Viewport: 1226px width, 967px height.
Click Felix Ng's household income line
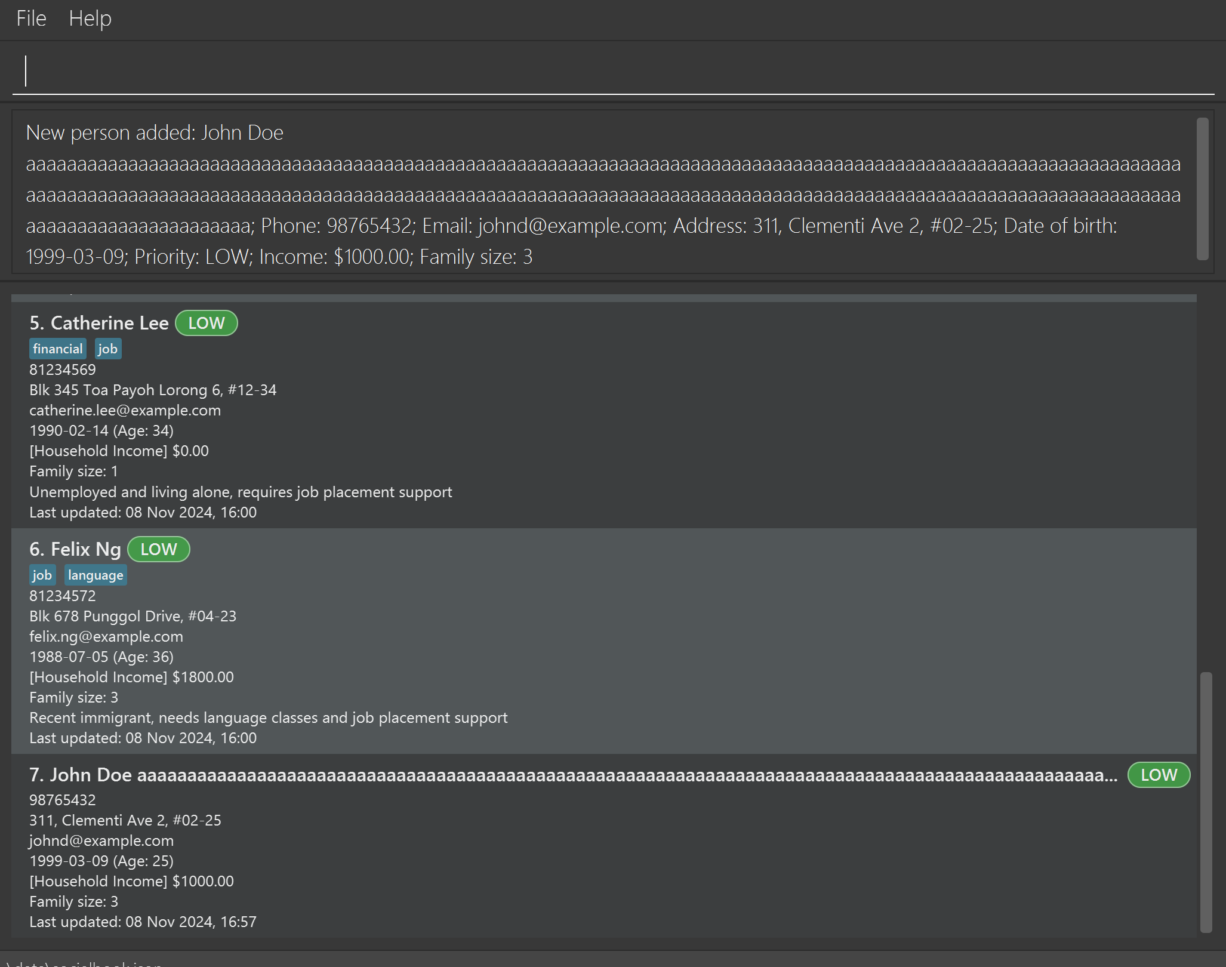[131, 677]
